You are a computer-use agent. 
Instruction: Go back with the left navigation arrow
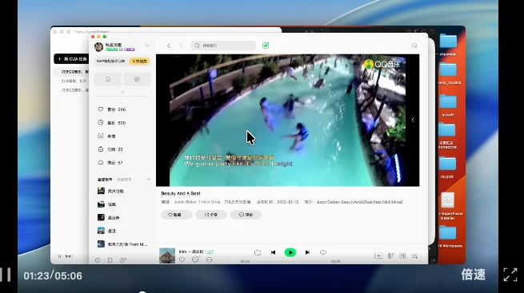169,46
